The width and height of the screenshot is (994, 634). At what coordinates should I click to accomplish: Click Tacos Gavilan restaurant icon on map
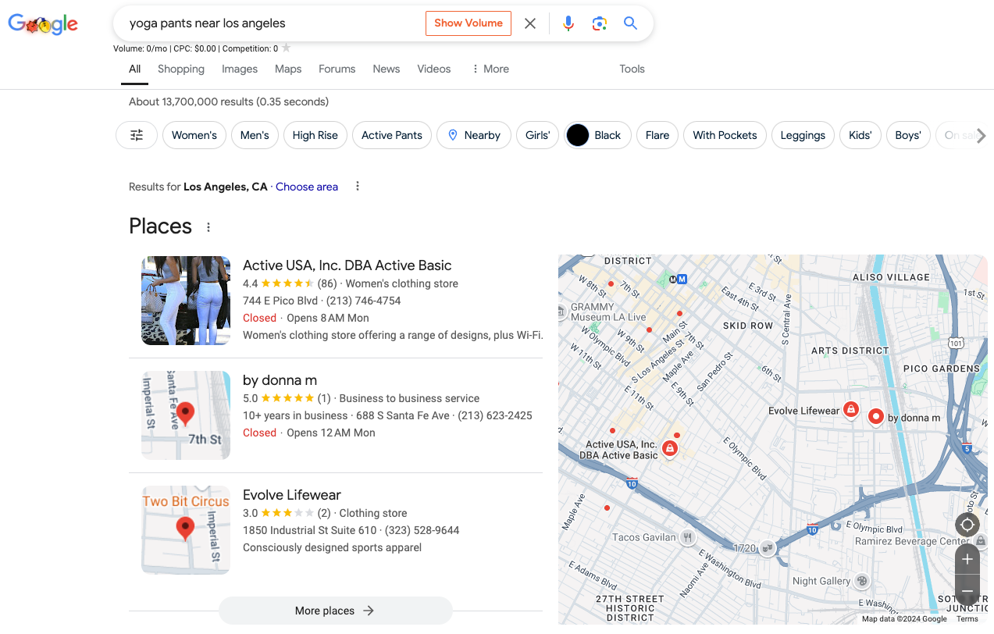click(x=687, y=537)
